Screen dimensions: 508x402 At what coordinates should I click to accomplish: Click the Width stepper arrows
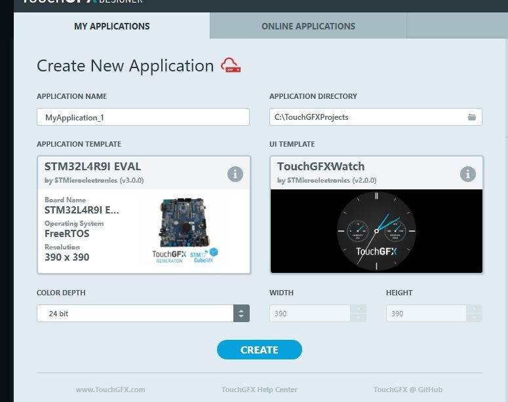coord(359,314)
